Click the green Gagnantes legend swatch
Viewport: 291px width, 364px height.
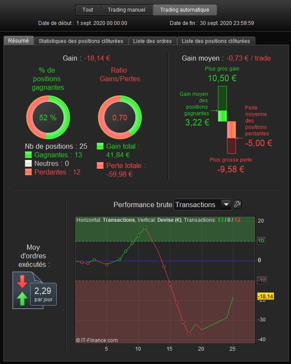[x=28, y=155]
